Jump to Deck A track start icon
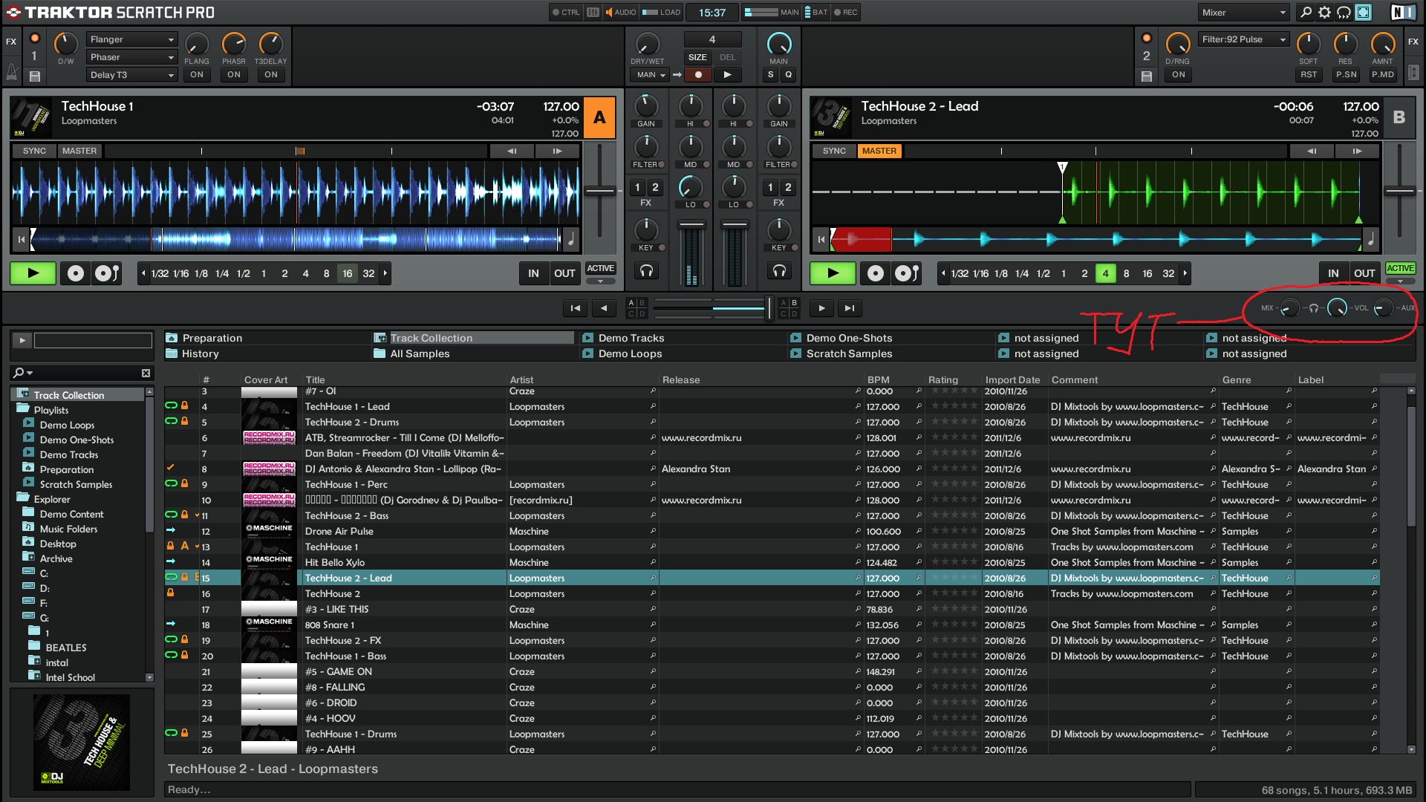This screenshot has width=1426, height=802. point(22,239)
